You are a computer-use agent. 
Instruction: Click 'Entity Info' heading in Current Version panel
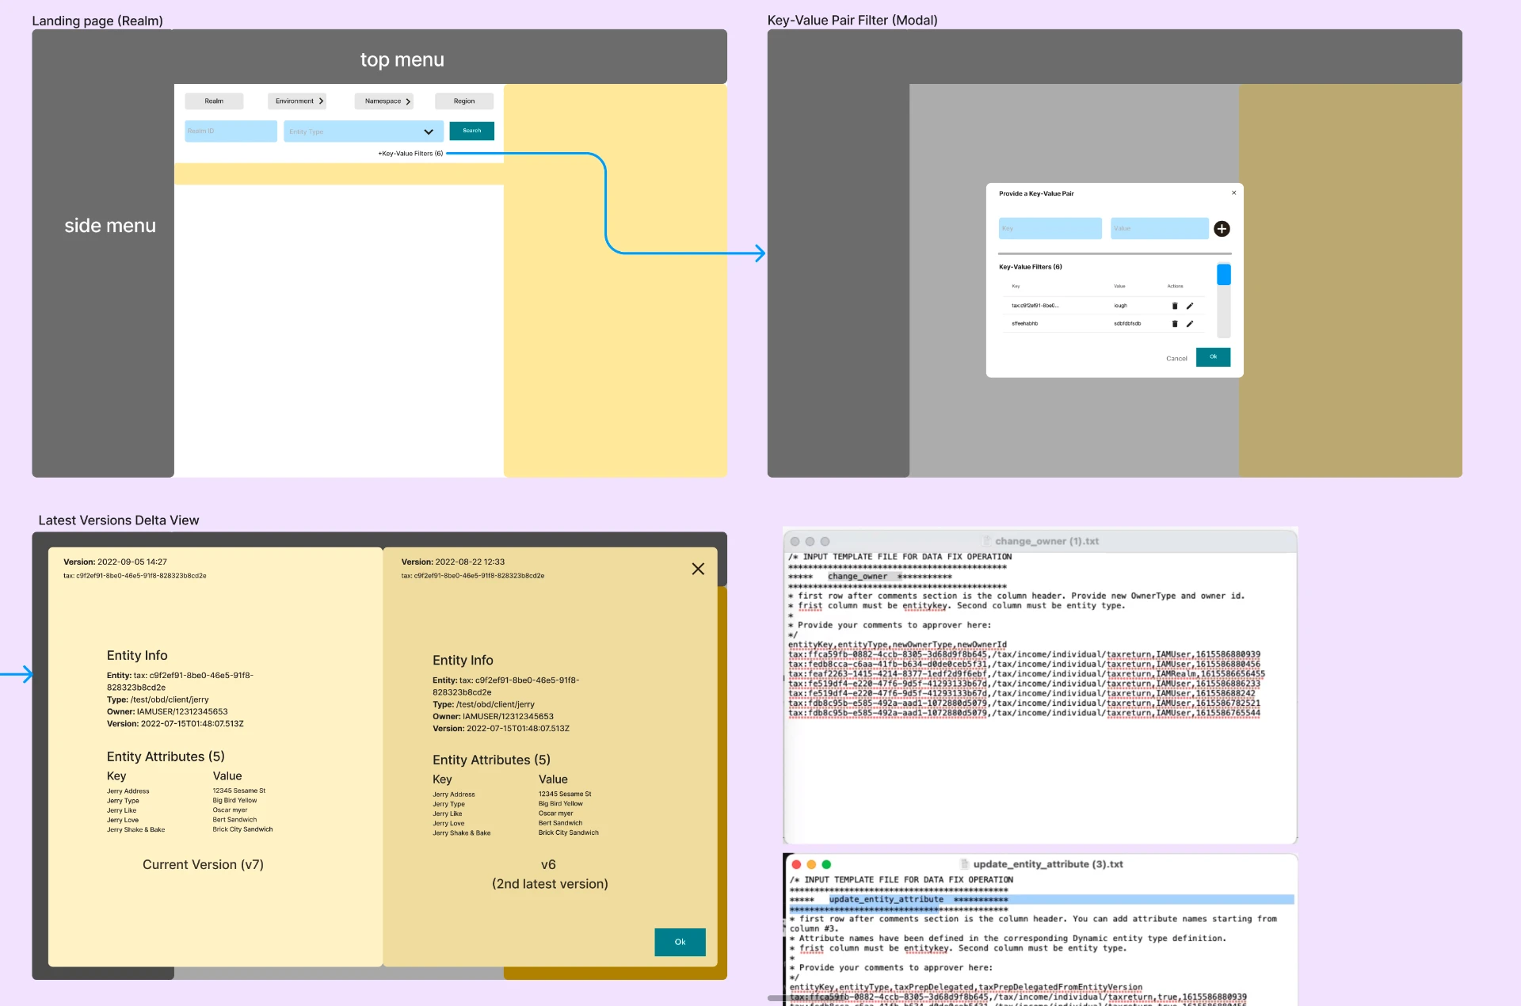pos(137,655)
